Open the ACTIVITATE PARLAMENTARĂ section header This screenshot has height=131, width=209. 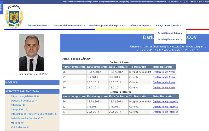point(32,91)
